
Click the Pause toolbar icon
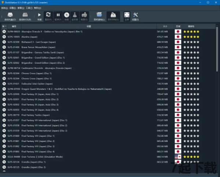pyautogui.click(x=58, y=15)
